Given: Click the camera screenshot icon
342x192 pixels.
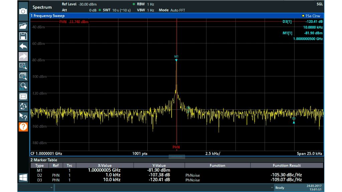Looking at the screenshot, I should pyautogui.click(x=23, y=11).
